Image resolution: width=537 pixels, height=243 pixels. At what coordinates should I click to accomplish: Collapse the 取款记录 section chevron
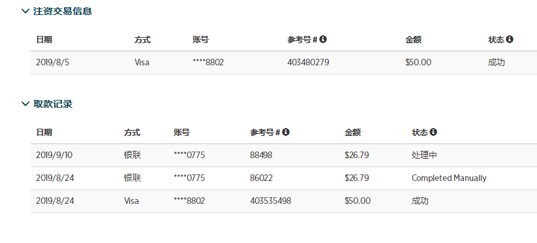pos(25,104)
